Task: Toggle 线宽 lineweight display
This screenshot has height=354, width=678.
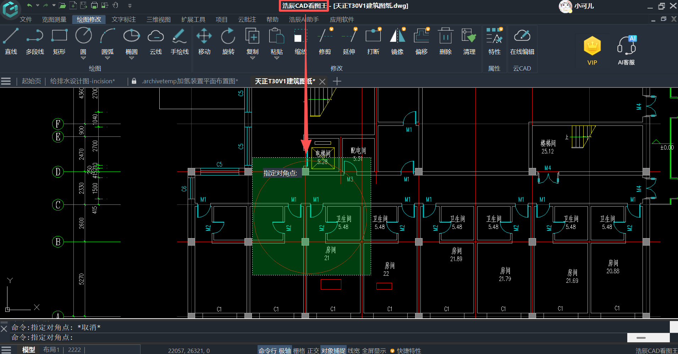Action: [x=354, y=350]
